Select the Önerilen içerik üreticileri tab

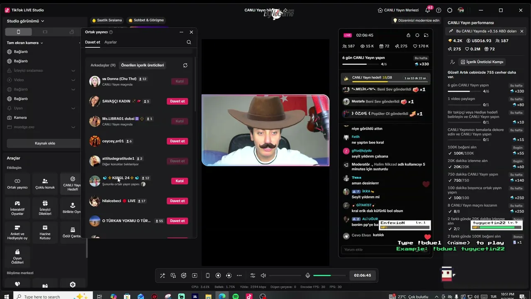[x=142, y=65]
